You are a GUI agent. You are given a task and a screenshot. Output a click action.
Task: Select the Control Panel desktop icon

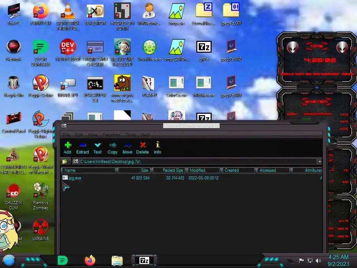14,122
